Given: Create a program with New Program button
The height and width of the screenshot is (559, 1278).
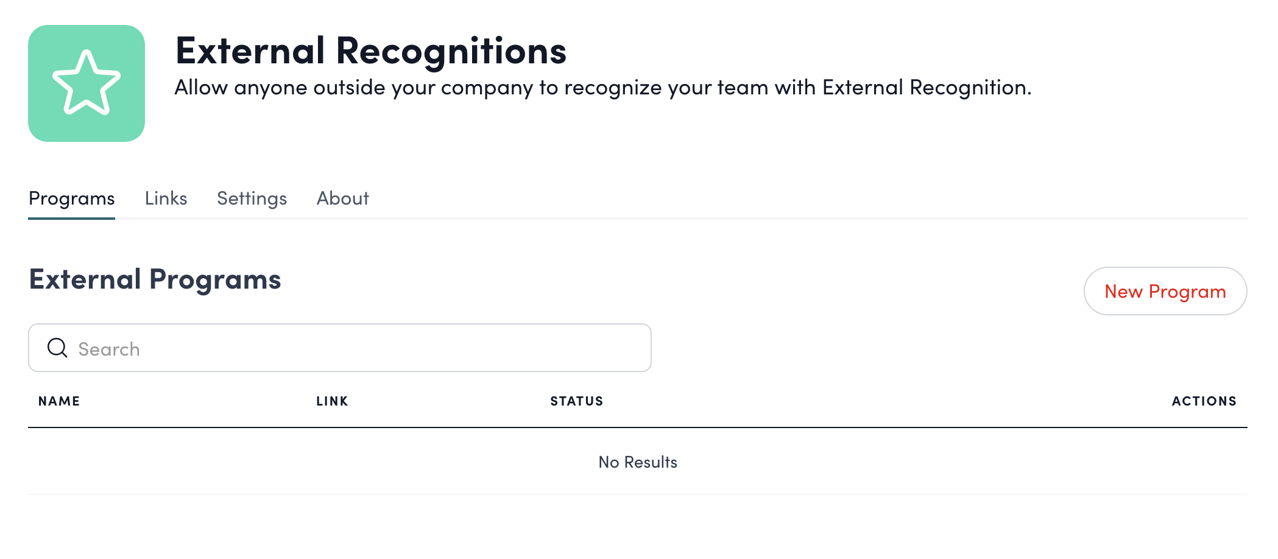Looking at the screenshot, I should [x=1165, y=291].
